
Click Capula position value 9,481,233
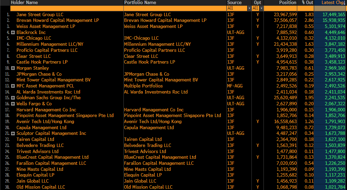[x=286, y=127]
